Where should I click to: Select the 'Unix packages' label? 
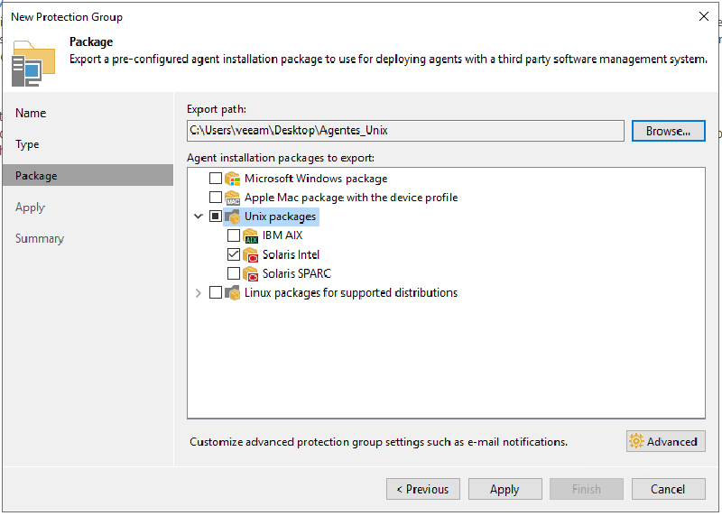[x=280, y=217]
